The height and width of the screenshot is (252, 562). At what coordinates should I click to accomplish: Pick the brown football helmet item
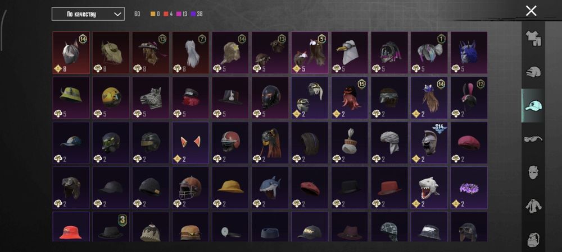[x=191, y=188]
